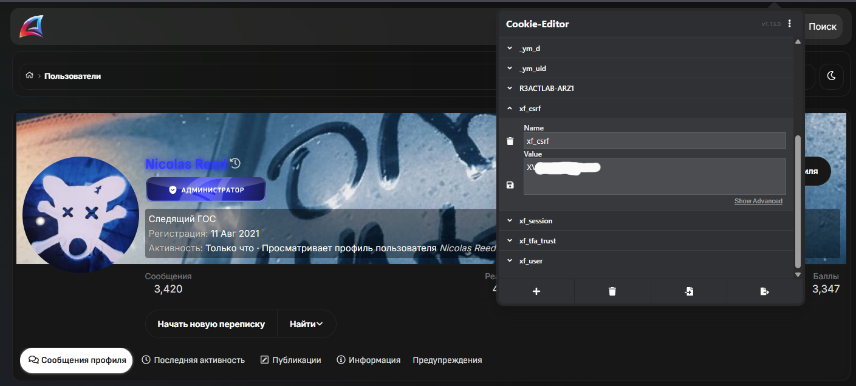Toggle dark mode moon icon

[832, 76]
